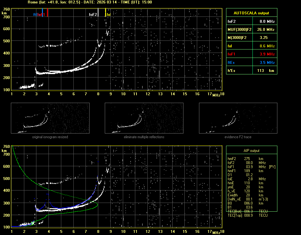Image resolution: width=301 pixels, height=235 pixels.
Task: Click the AUTOSCALA output table header
Action: pos(251,13)
